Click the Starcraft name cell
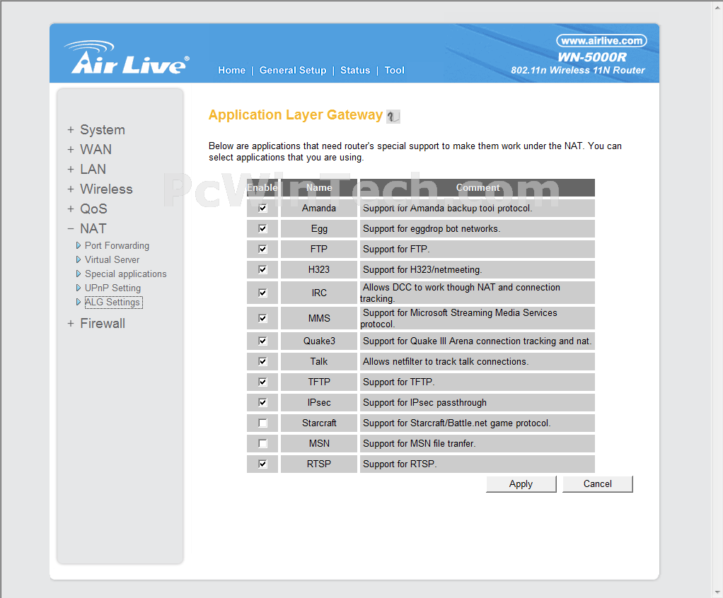Image resolution: width=723 pixels, height=598 pixels. [319, 423]
